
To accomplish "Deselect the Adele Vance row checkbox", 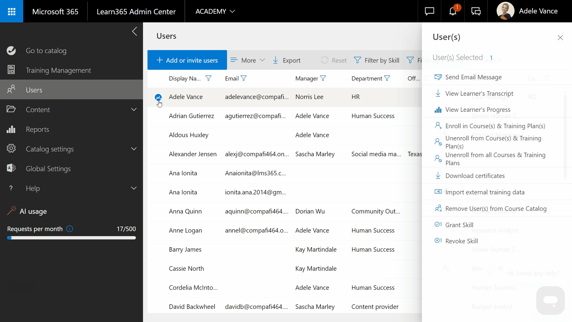I will 158,97.
